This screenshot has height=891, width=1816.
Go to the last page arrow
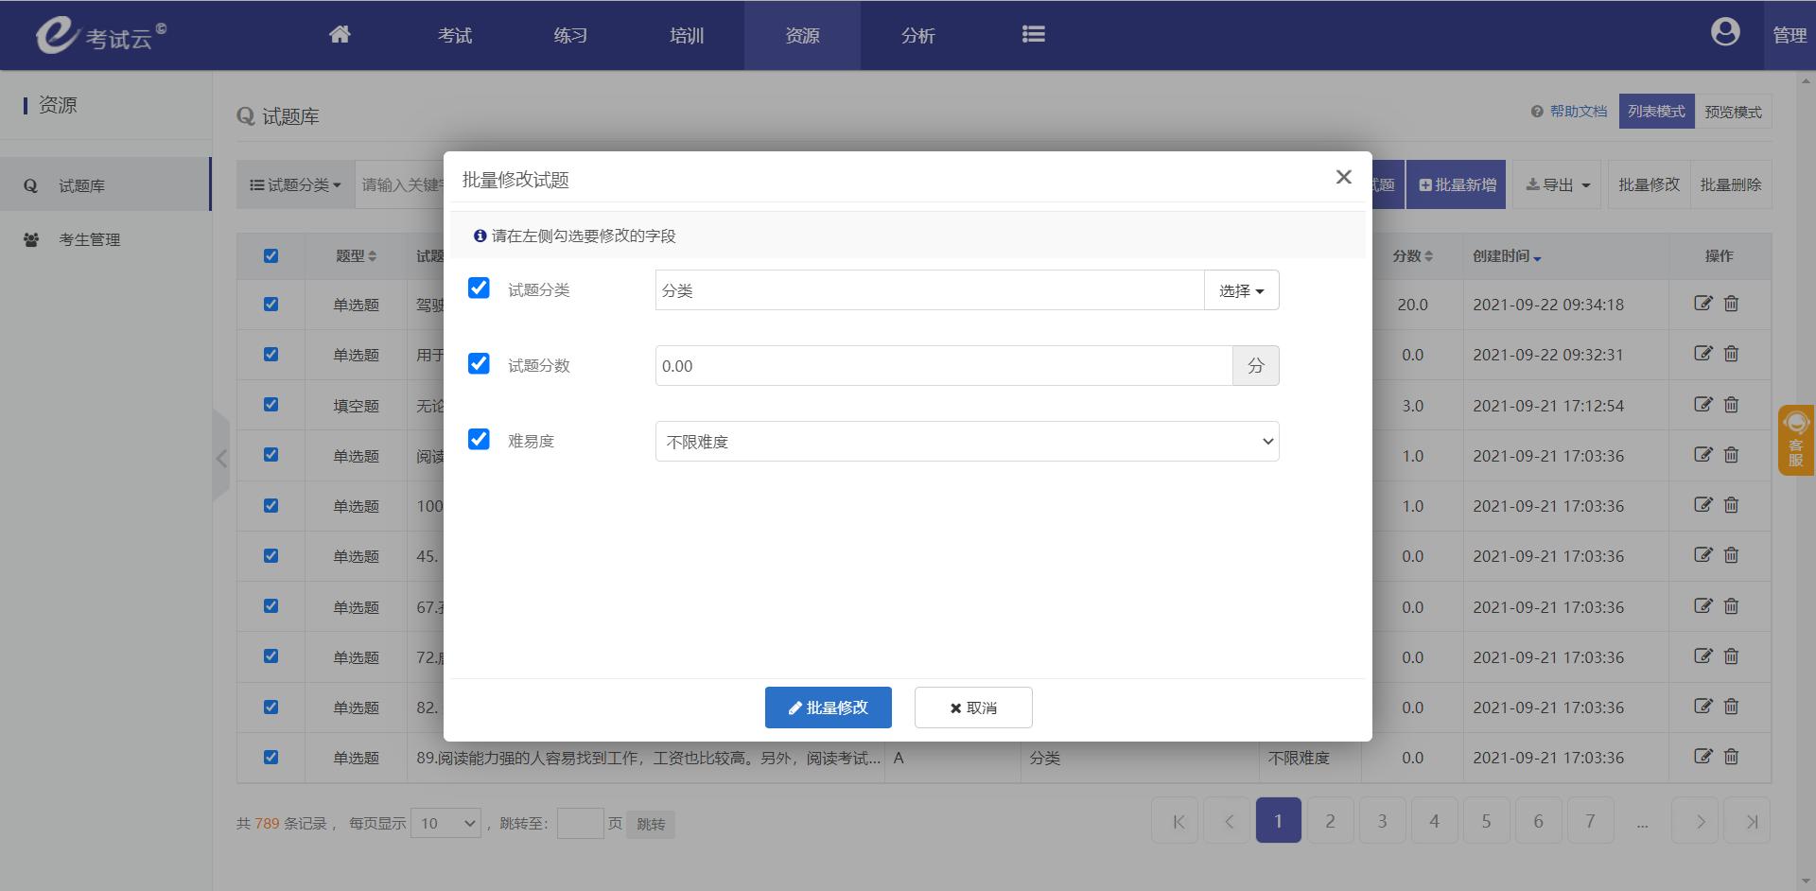pos(1751,821)
